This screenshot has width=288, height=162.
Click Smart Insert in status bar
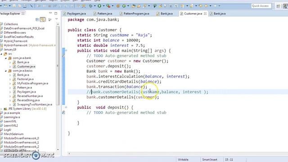(x=210, y=160)
